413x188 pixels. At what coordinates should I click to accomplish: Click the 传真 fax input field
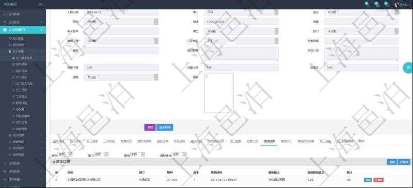click(361, 22)
